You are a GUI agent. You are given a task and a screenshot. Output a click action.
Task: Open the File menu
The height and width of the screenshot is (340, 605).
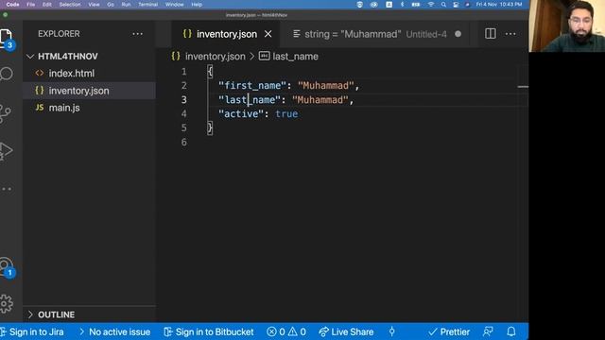[31, 4]
